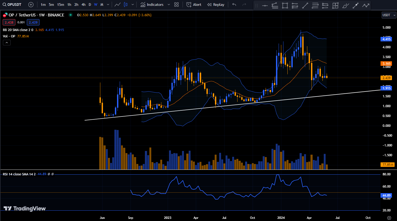397x221 pixels.
Task: Select the trend-based fib extension tool
Action: [275, 5]
